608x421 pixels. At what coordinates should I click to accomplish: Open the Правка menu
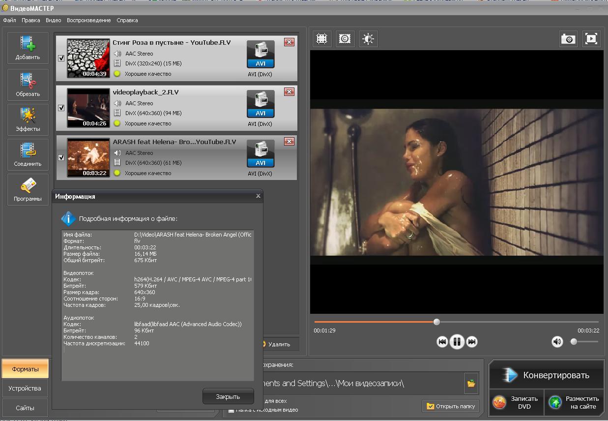pyautogui.click(x=31, y=20)
